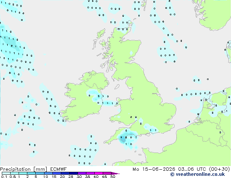The height and width of the screenshot is (178, 231).
Task: Click the '(00+30)' forecast run label
Action: tap(219, 169)
